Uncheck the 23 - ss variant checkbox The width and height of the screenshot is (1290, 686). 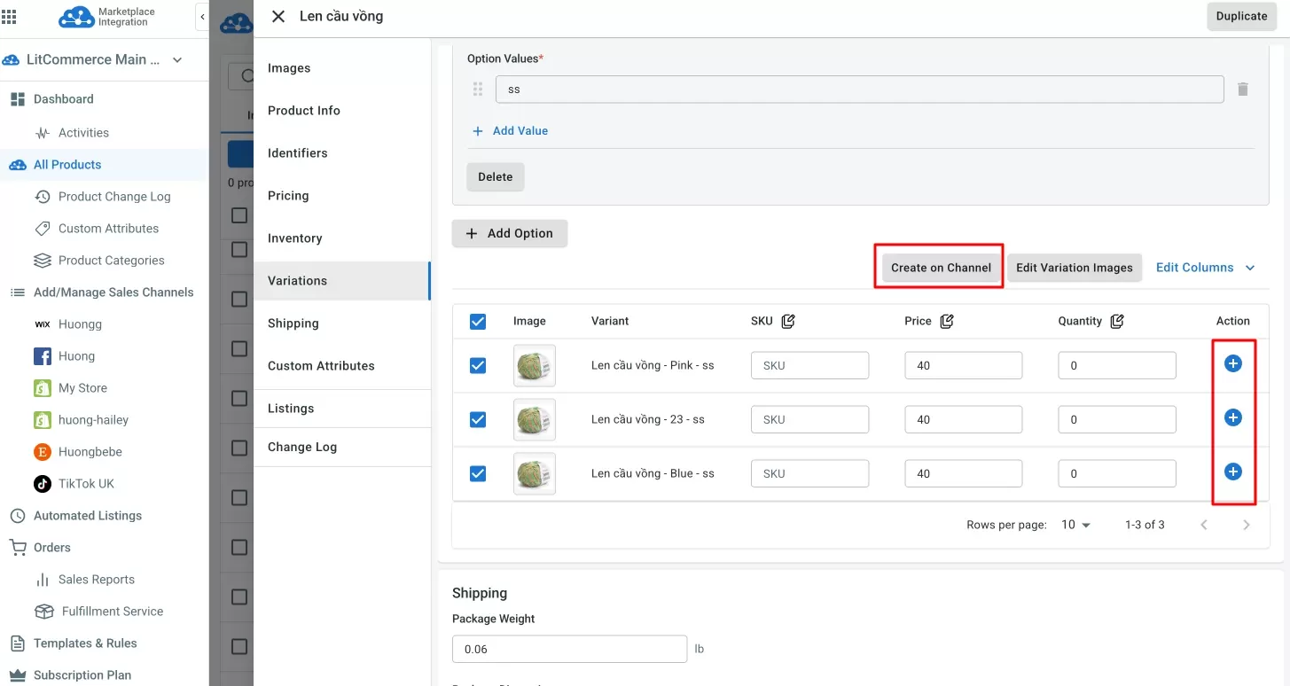click(x=478, y=419)
